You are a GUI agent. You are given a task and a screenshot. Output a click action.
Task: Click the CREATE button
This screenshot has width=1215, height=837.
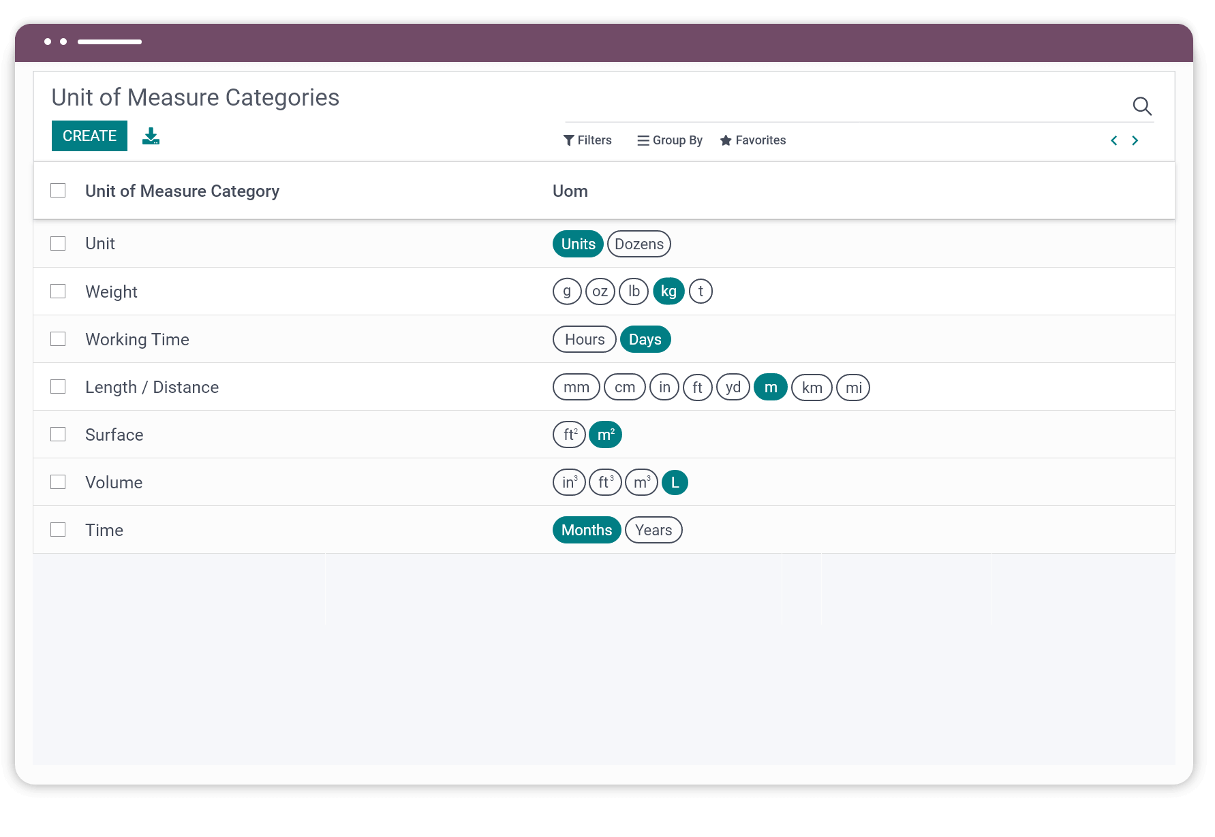pyautogui.click(x=89, y=136)
